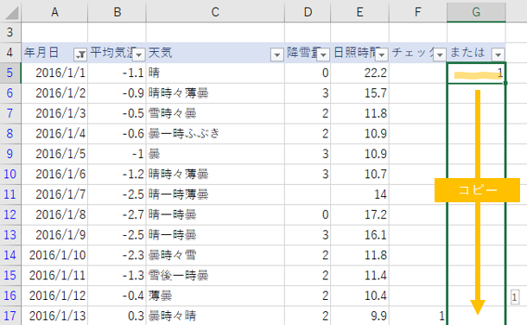Select sunshine cell 16.1

click(359, 234)
